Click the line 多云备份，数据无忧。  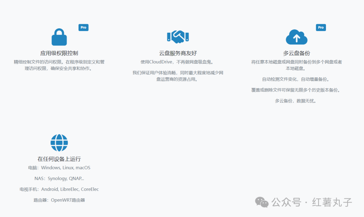point(297,101)
